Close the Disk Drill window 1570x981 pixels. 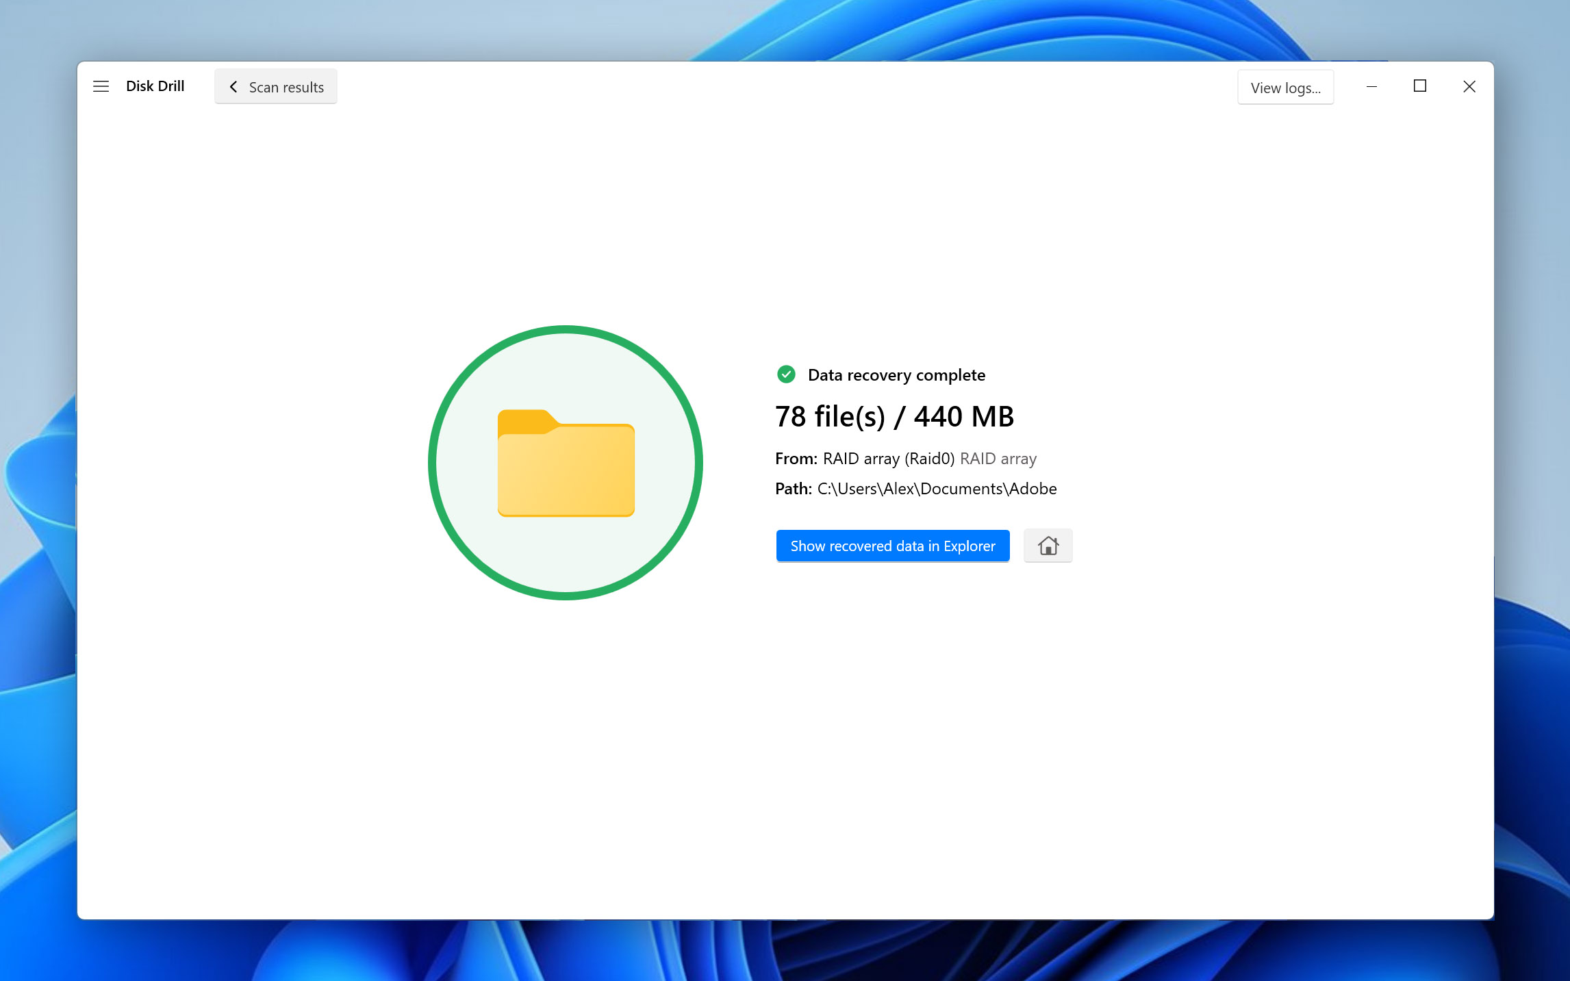[x=1469, y=86]
